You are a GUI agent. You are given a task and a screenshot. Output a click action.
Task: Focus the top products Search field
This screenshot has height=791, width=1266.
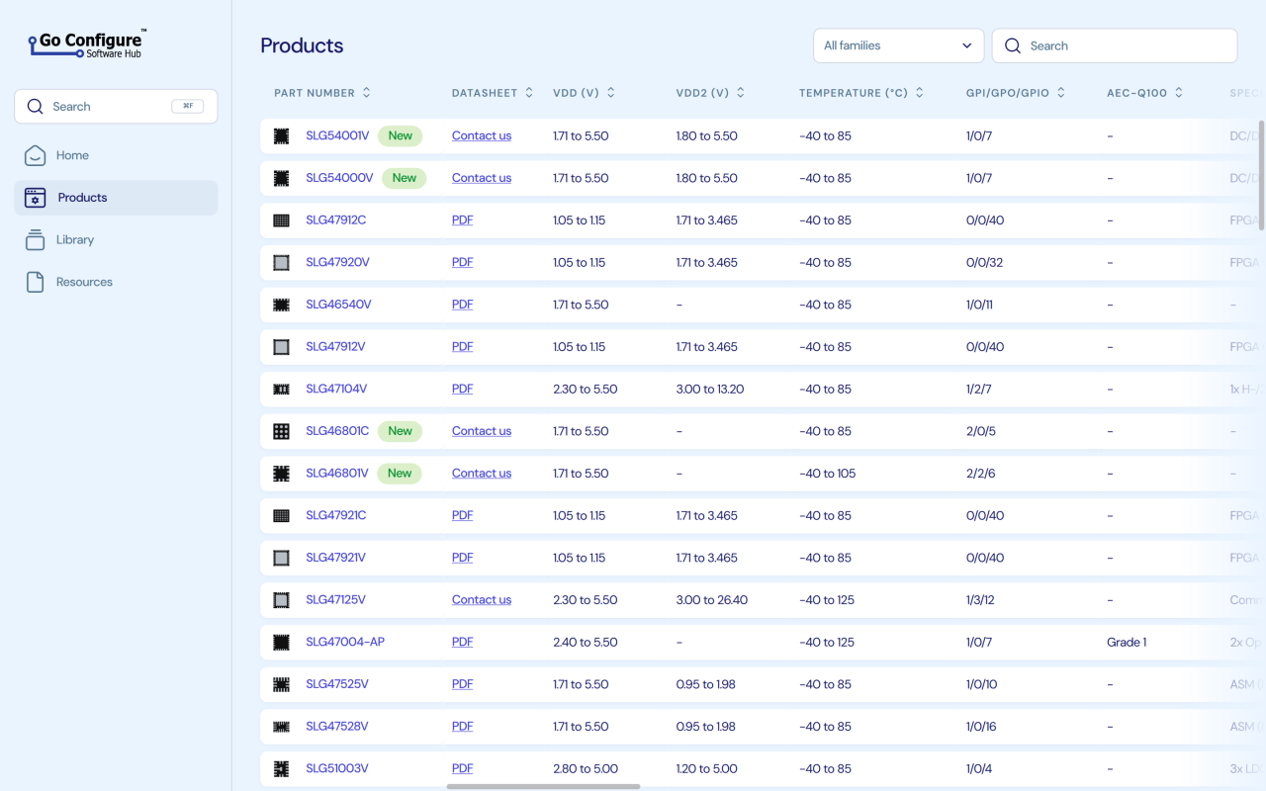coord(1115,45)
